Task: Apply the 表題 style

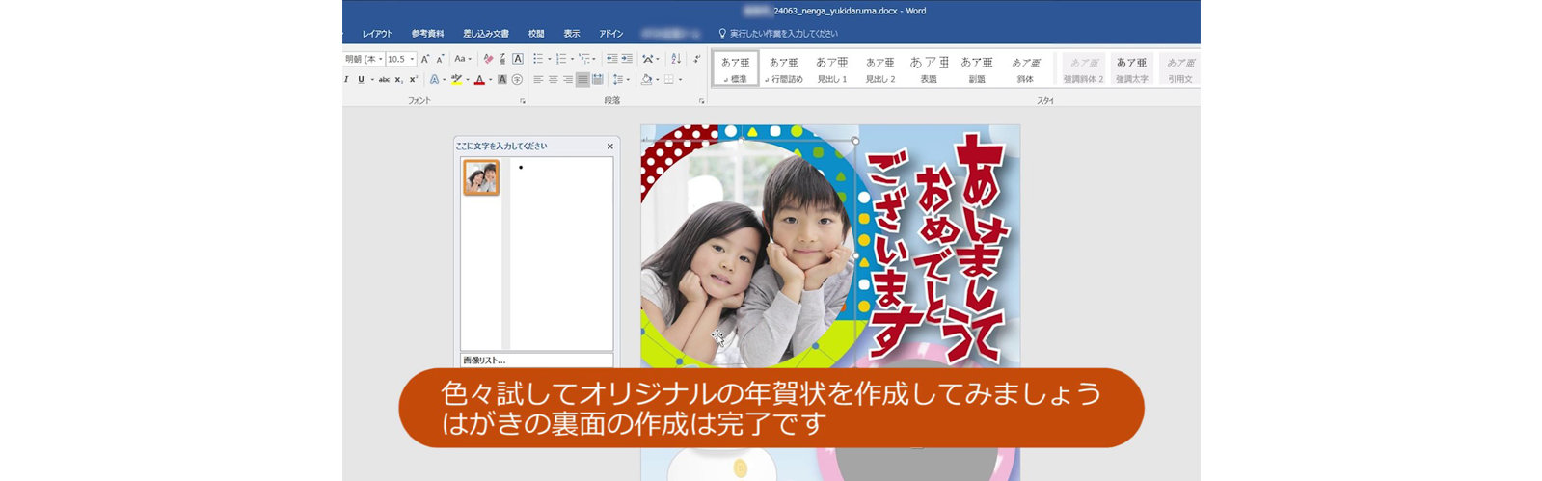Action: coord(929,68)
